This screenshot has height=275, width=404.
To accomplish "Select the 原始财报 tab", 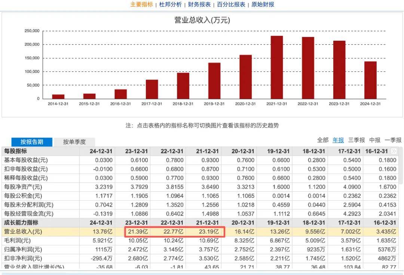I will [x=263, y=4].
